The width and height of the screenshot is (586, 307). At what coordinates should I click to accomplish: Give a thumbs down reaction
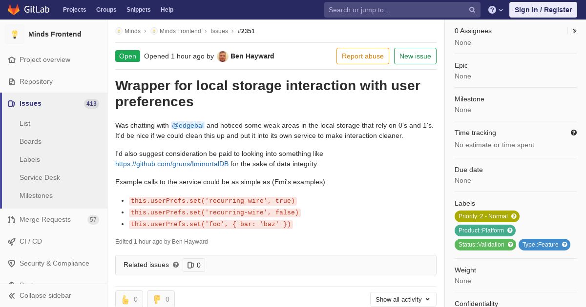pos(161,299)
